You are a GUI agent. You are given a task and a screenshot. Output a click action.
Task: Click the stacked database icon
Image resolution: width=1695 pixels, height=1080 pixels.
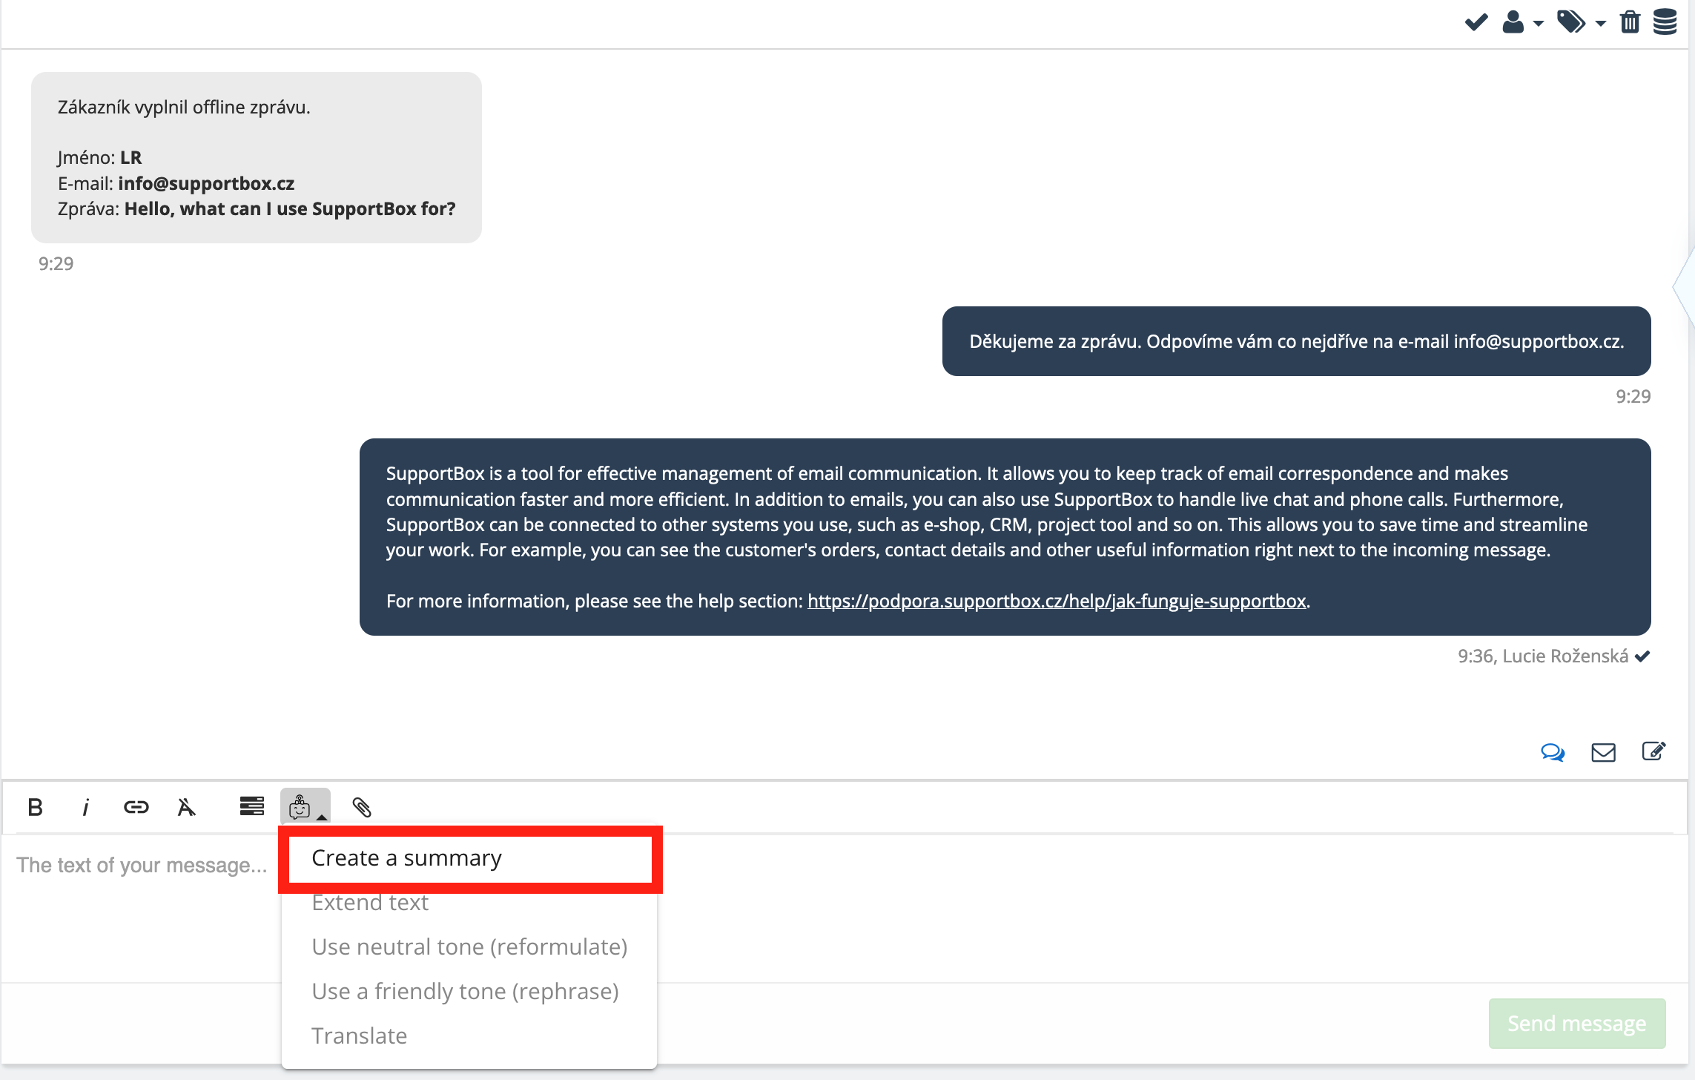point(1665,22)
